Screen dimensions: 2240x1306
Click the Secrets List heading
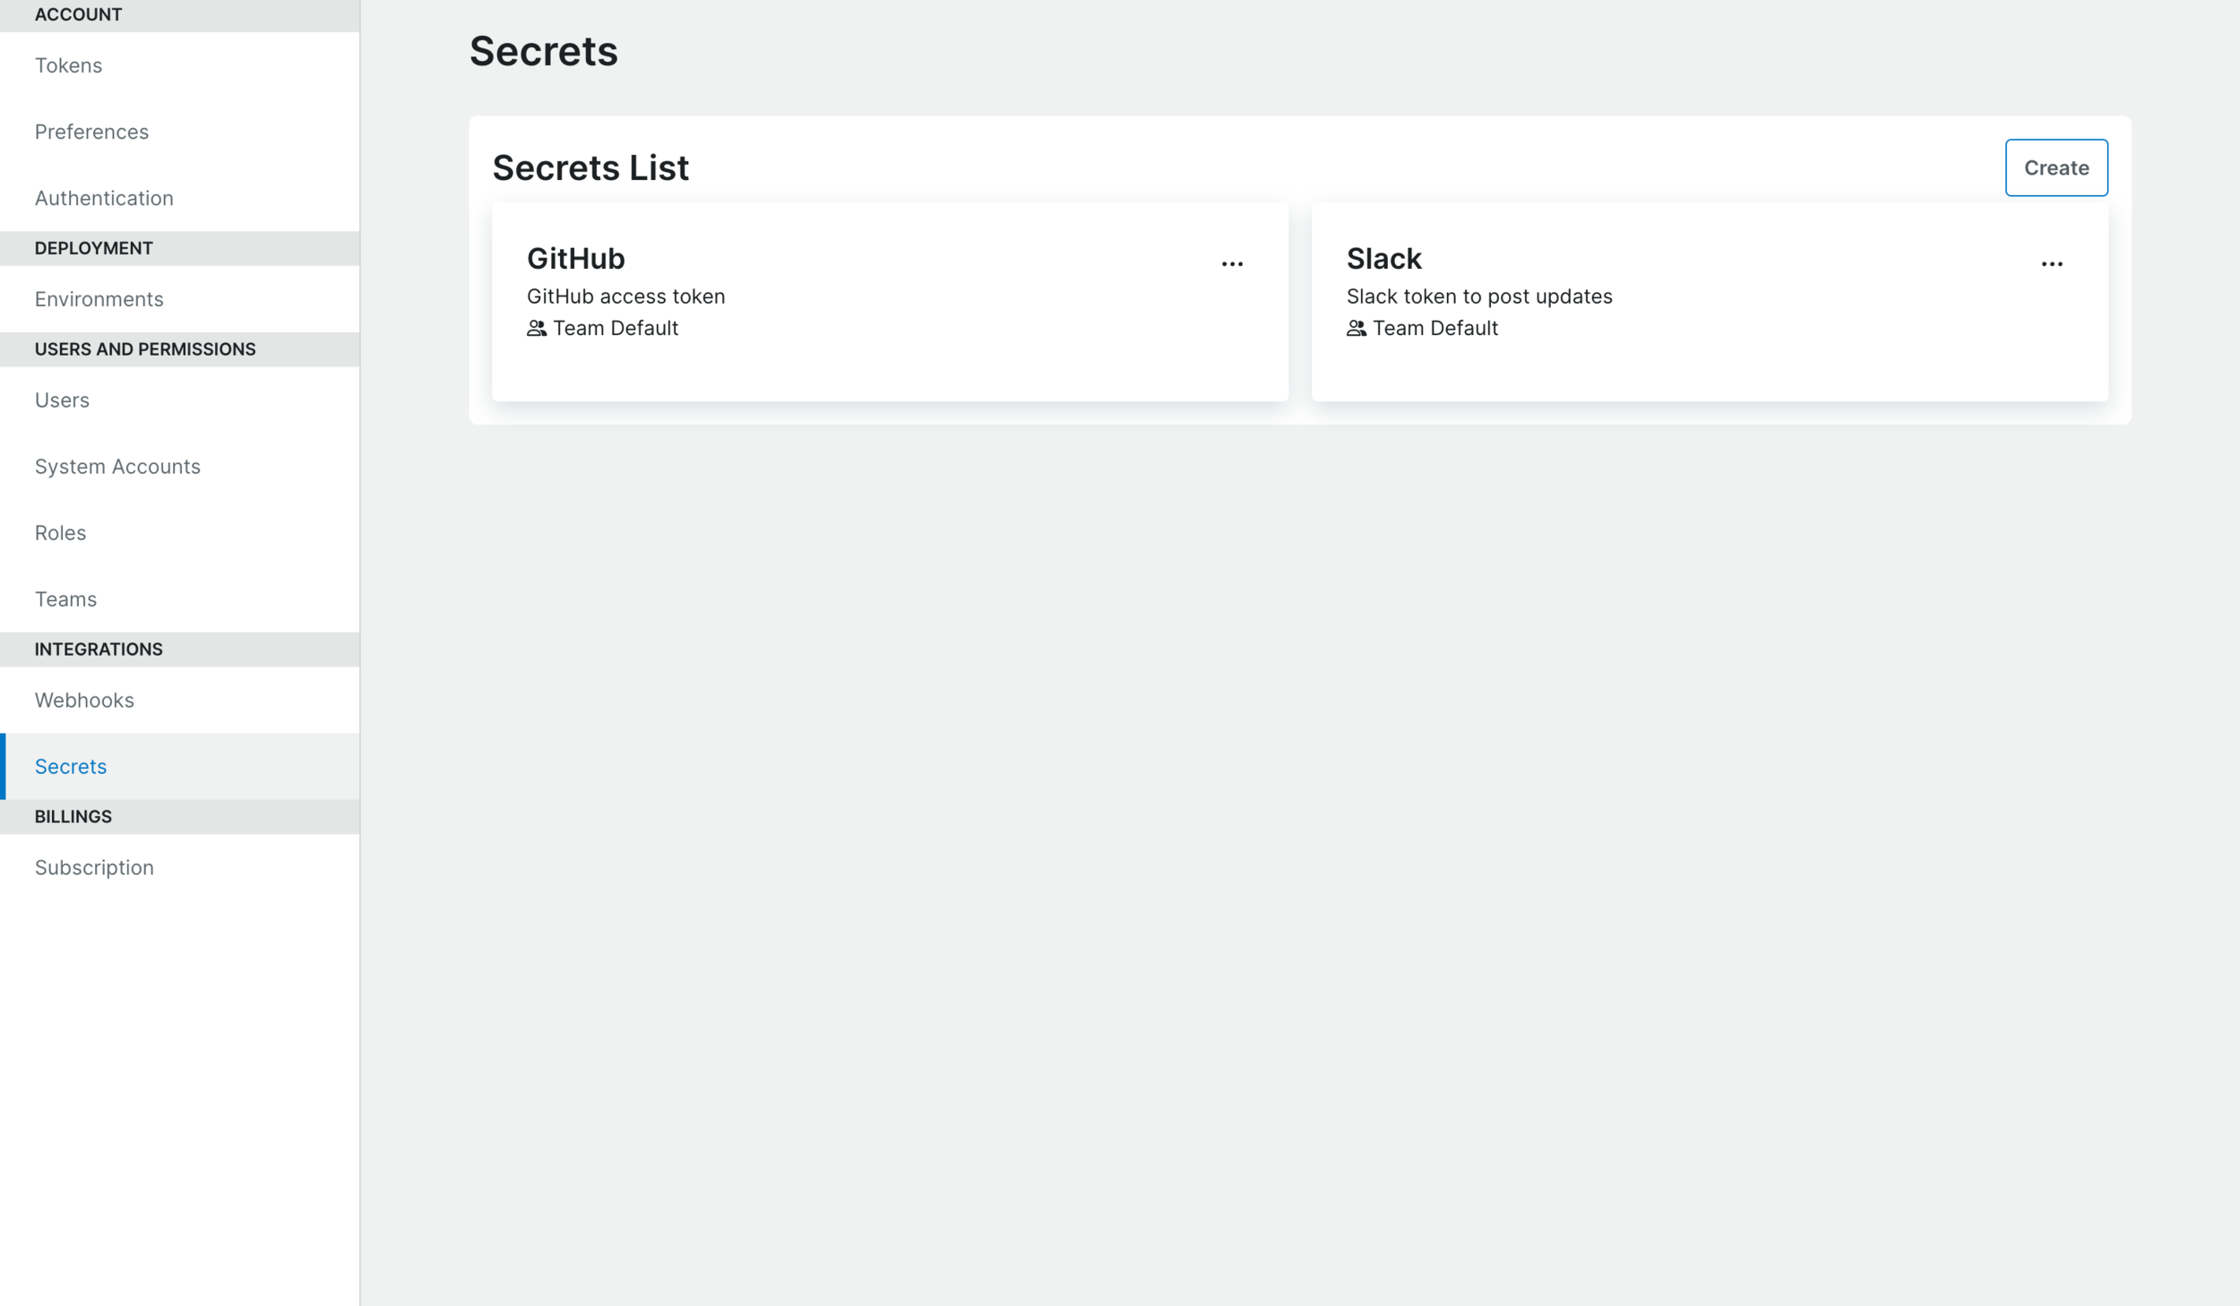(591, 168)
